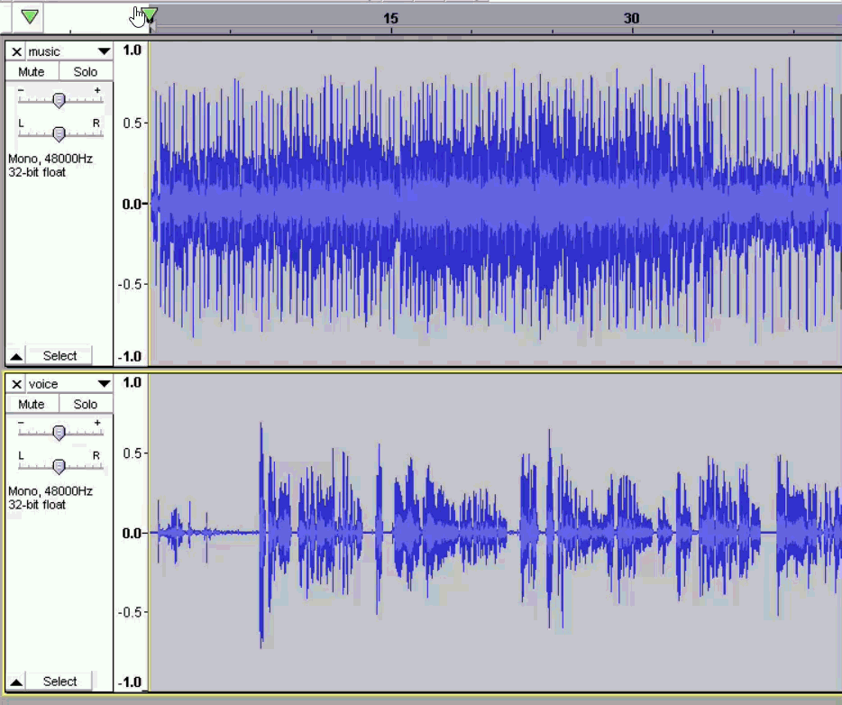Click inside the music waveform

[x=495, y=204]
